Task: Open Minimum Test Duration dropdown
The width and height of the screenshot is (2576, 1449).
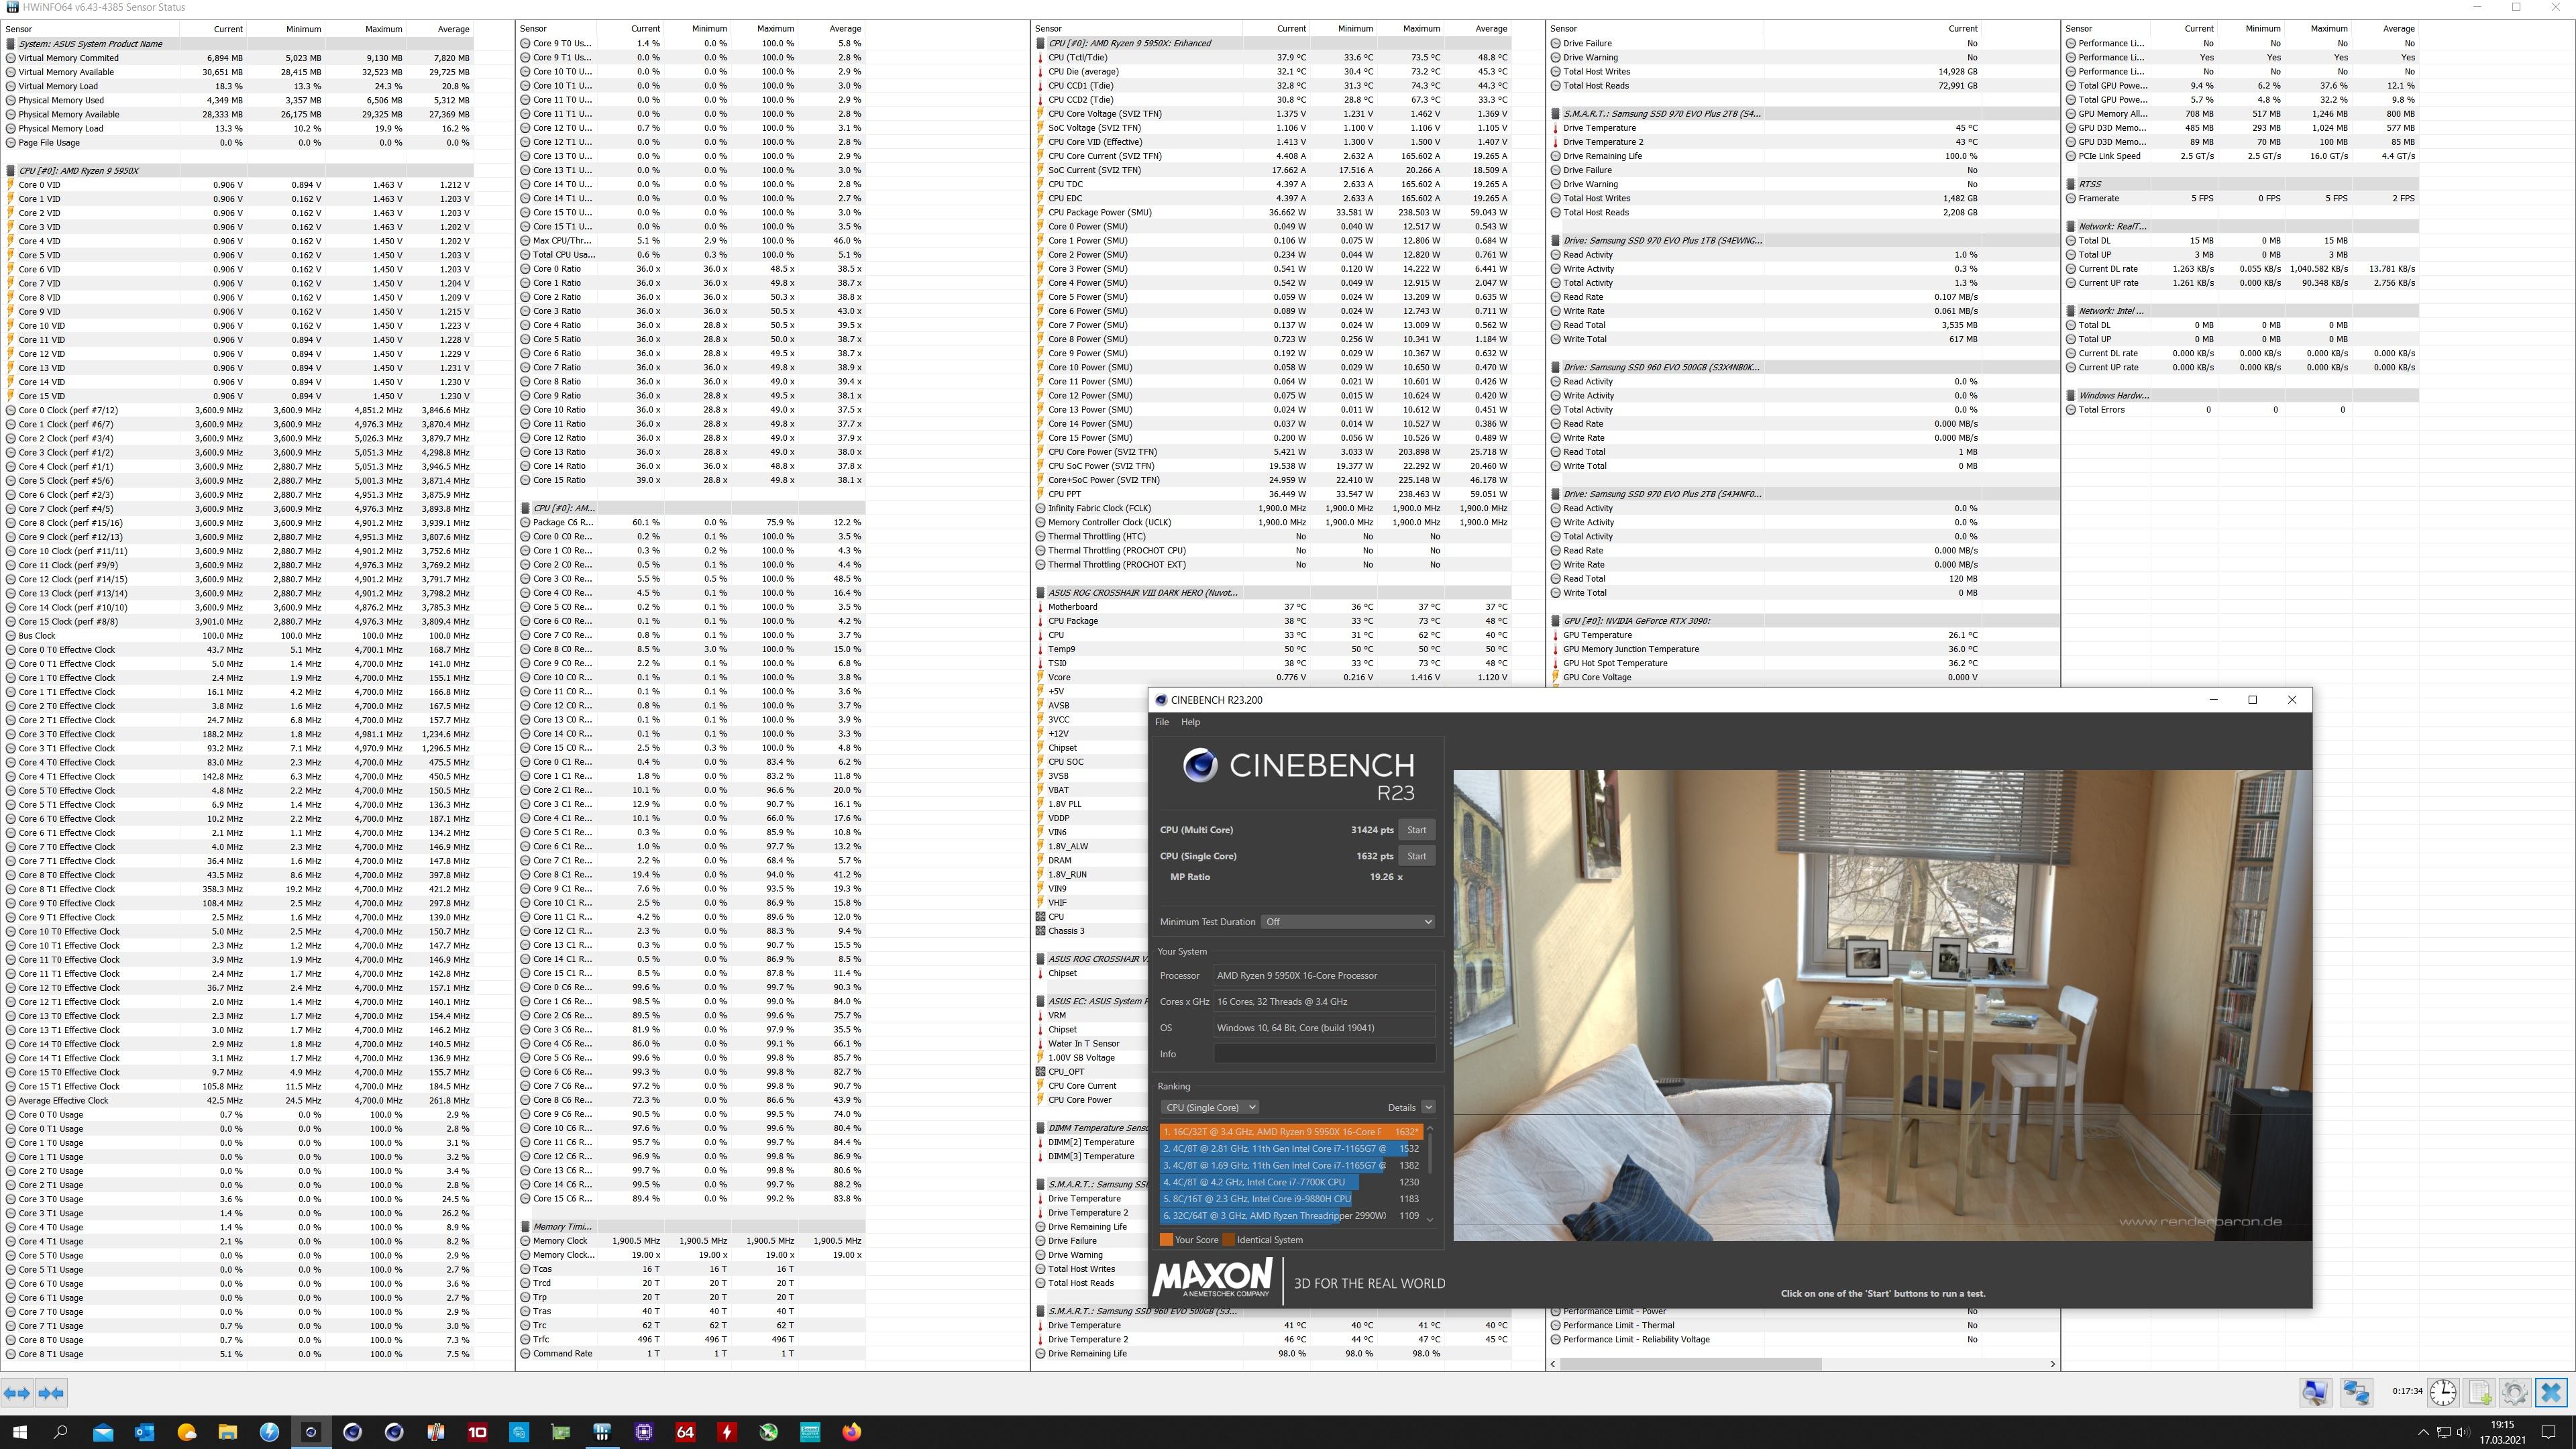Action: click(x=1348, y=922)
